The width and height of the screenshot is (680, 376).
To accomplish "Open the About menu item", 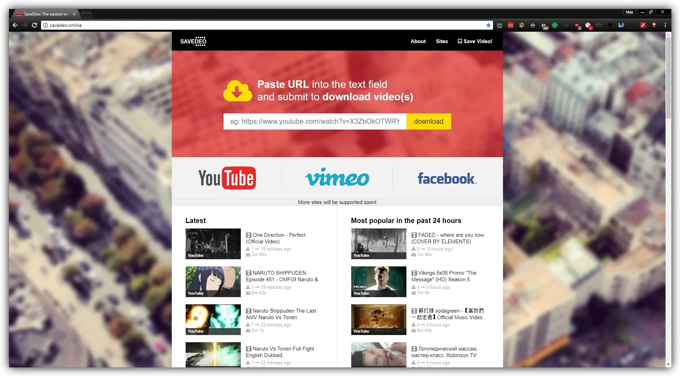I will 418,41.
